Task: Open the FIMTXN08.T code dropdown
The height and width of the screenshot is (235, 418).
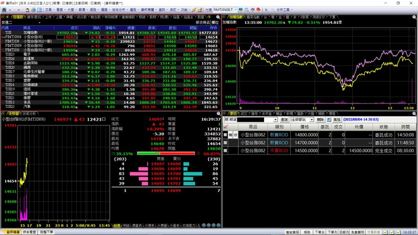Action: tap(236, 10)
